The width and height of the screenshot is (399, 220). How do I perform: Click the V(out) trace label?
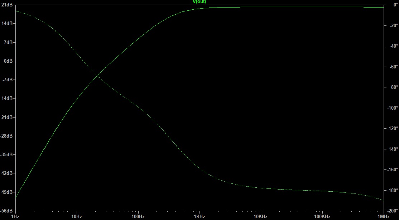(x=199, y=2)
